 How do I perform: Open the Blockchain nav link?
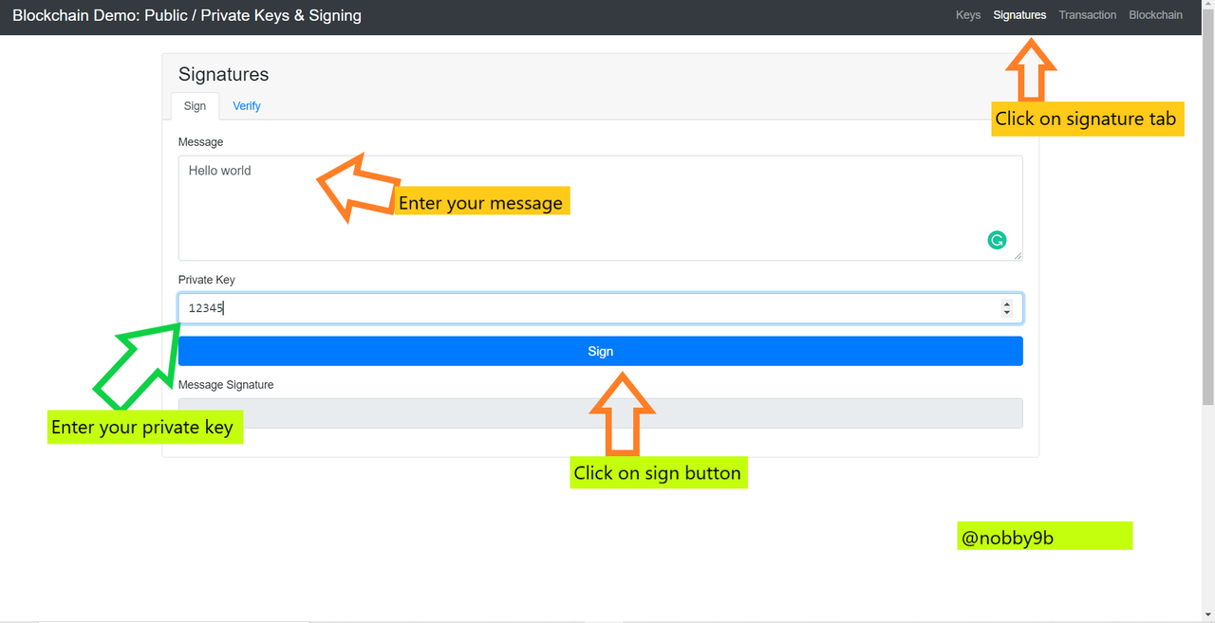(x=1155, y=15)
